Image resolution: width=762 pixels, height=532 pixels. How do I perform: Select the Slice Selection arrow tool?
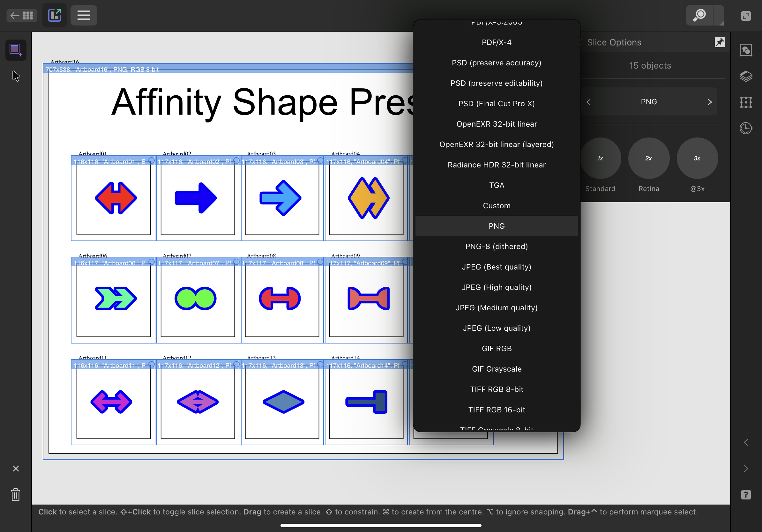coord(16,76)
